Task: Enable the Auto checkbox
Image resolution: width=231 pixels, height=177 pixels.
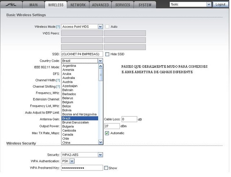Action: click(107, 27)
